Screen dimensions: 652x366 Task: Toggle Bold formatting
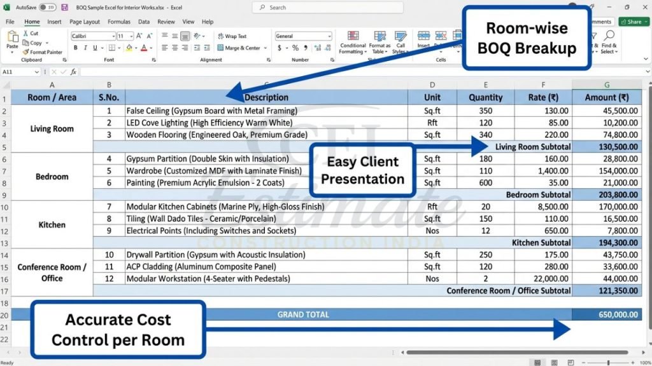tap(76, 48)
